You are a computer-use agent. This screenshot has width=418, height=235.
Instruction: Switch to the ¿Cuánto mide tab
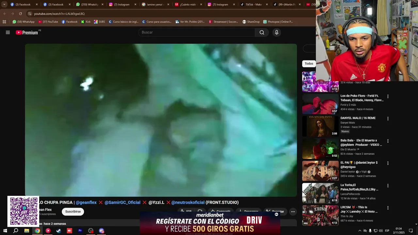pos(188,5)
